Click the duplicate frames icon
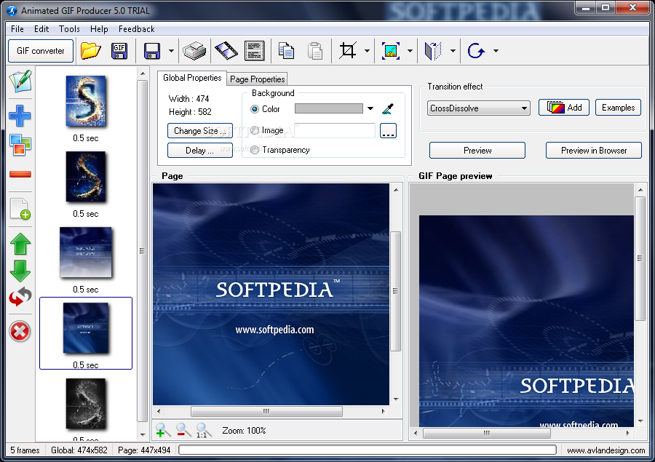The height and width of the screenshot is (462, 655). point(20,145)
